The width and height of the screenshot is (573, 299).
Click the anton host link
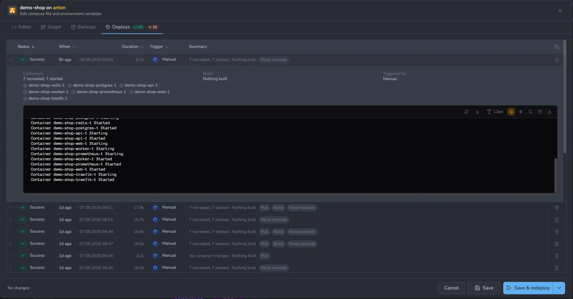59,8
